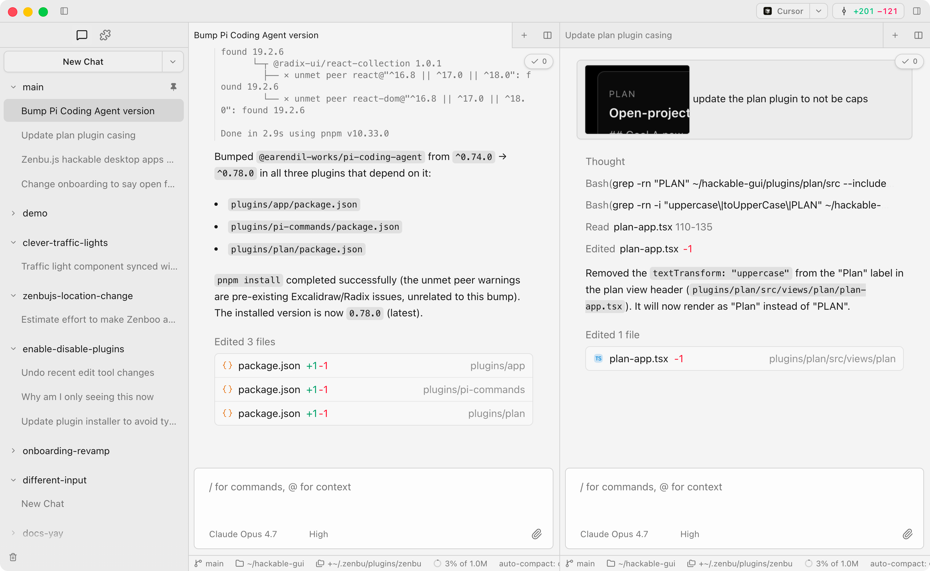The image size is (930, 571).
Task: Open Zenbu.js hackable desktop apps chat
Action: (94, 159)
